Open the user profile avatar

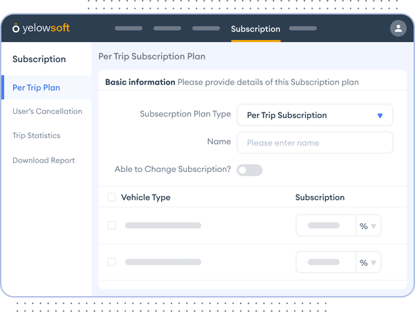tap(398, 28)
